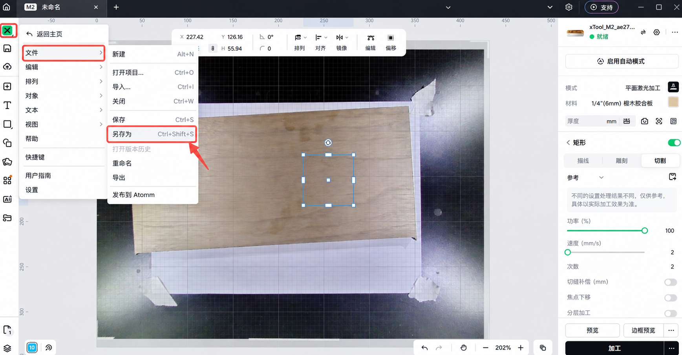Screen dimensions: 682x355
Task: Enable the 焦点下移 toggle
Action: tap(670, 298)
